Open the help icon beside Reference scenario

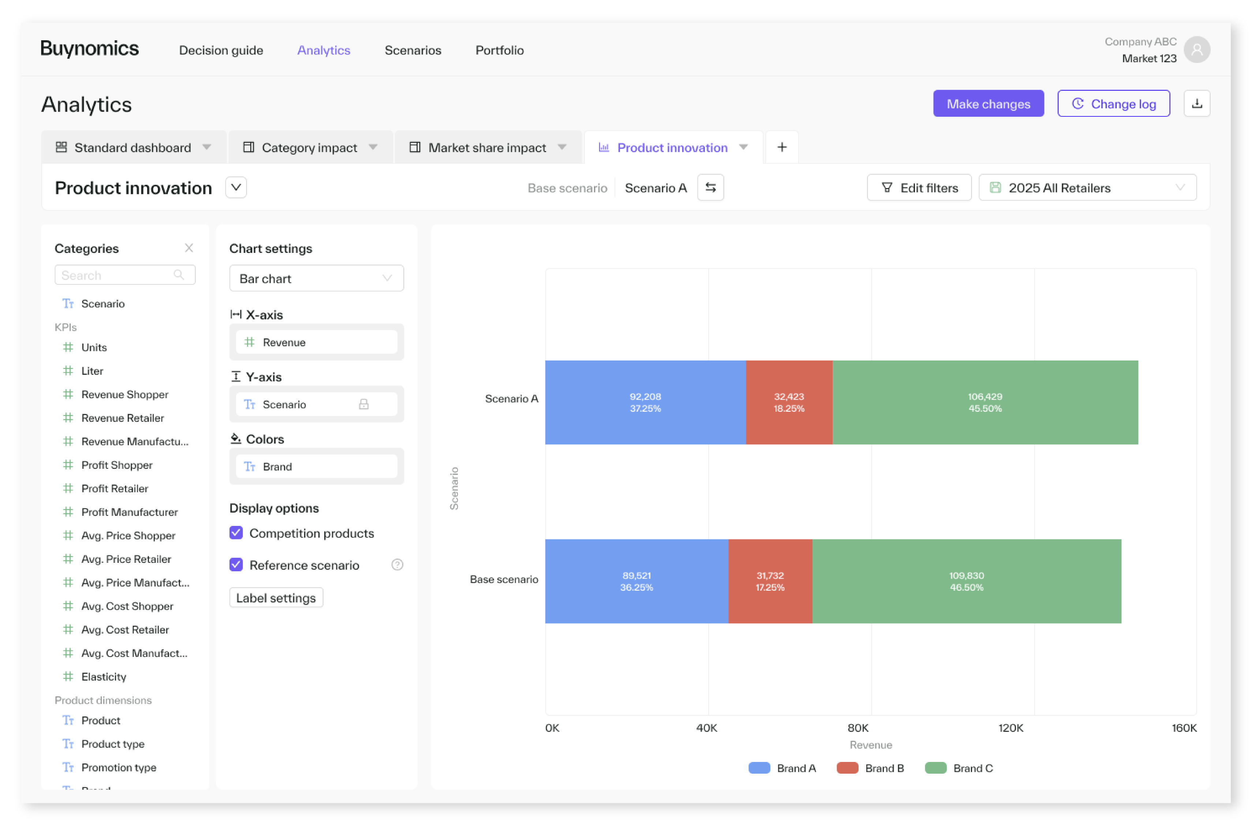397,565
